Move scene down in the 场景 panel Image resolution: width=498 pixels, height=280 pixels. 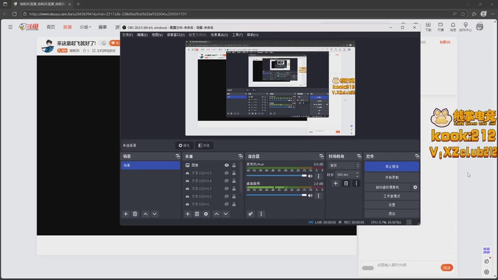[154, 214]
